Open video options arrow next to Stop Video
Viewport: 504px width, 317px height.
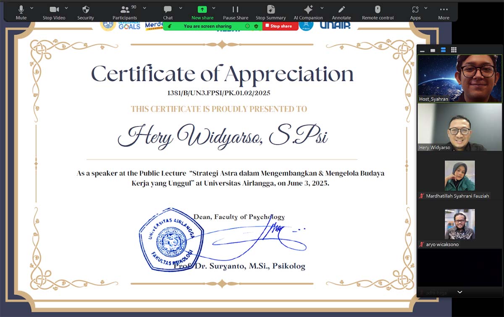(66, 8)
